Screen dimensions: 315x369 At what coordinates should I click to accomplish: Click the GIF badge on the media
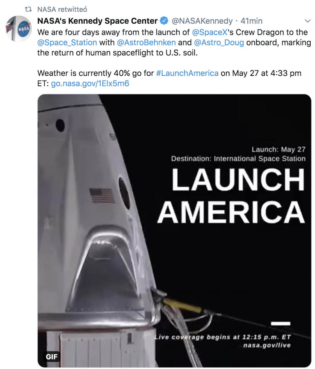point(51,357)
